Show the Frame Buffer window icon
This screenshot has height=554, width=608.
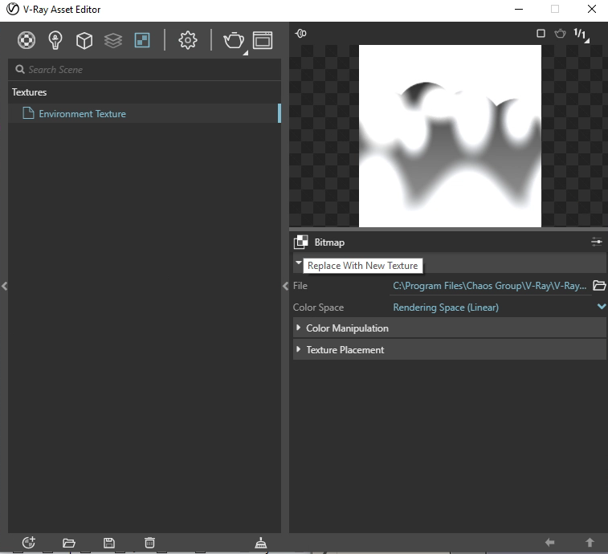263,39
